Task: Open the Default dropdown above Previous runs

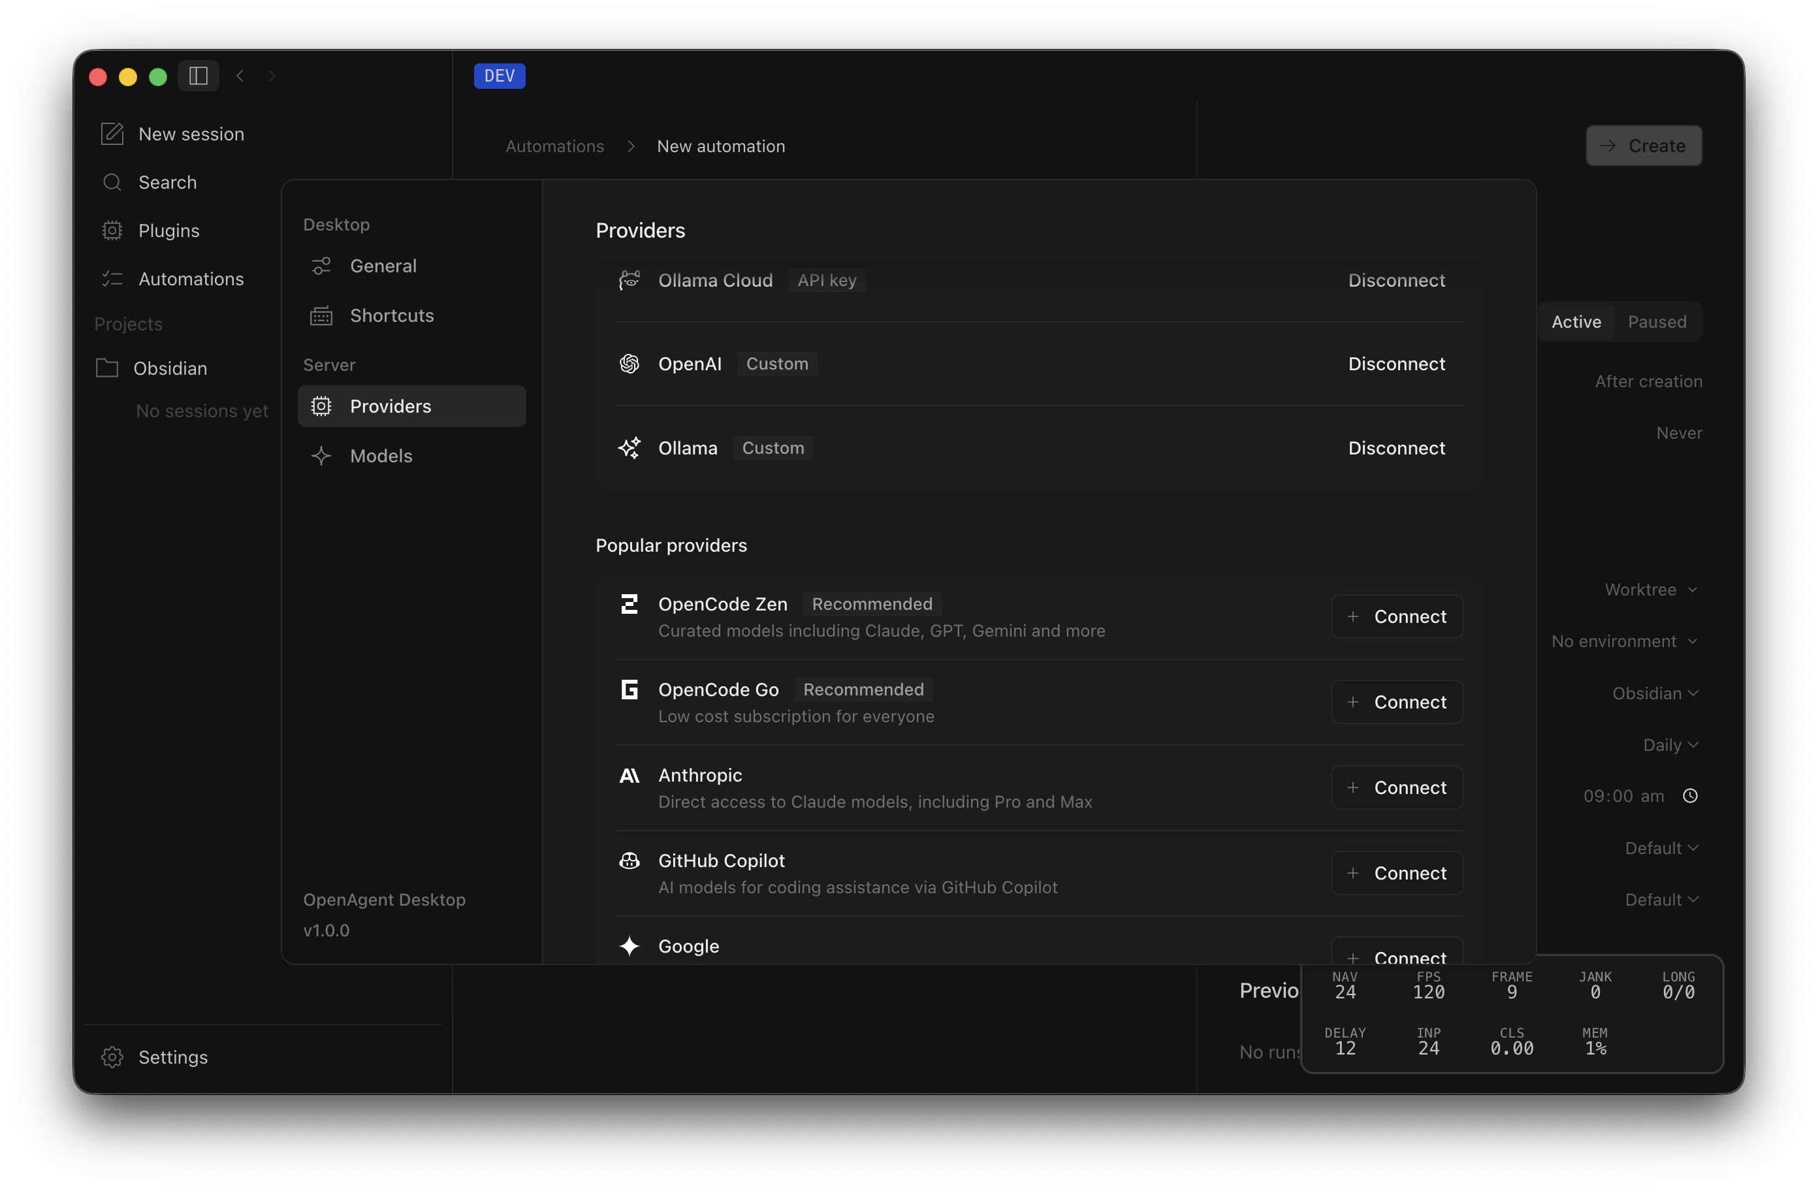Action: [1661, 899]
